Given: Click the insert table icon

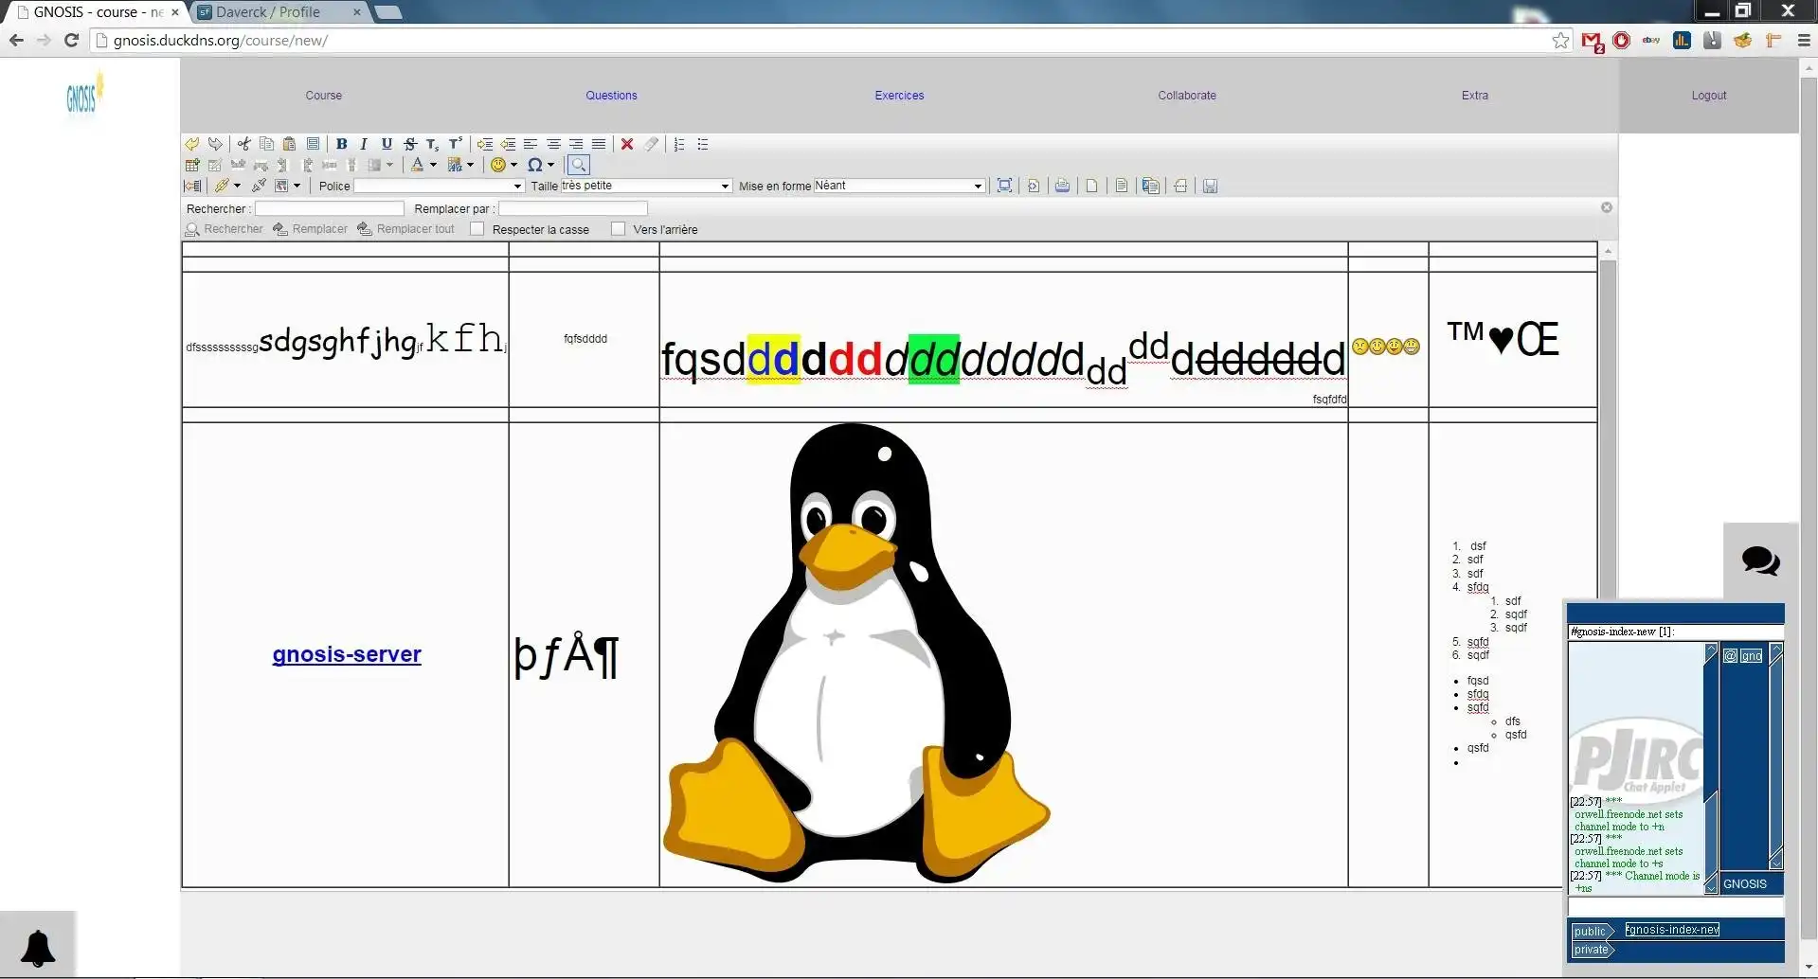Looking at the screenshot, I should tap(192, 165).
